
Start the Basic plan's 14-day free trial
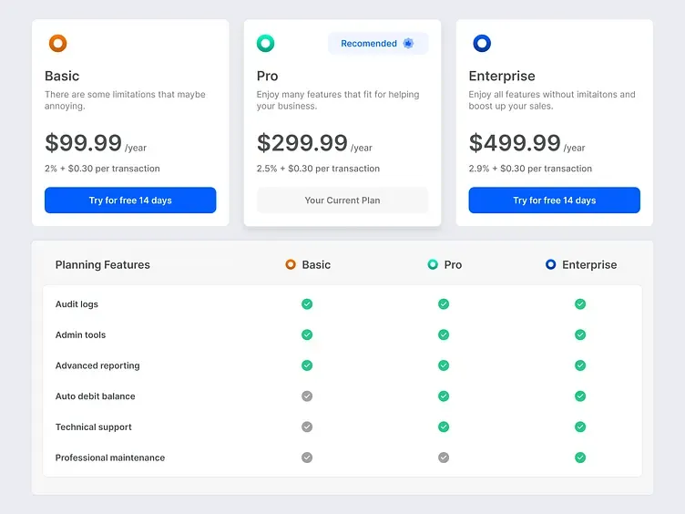pos(130,200)
